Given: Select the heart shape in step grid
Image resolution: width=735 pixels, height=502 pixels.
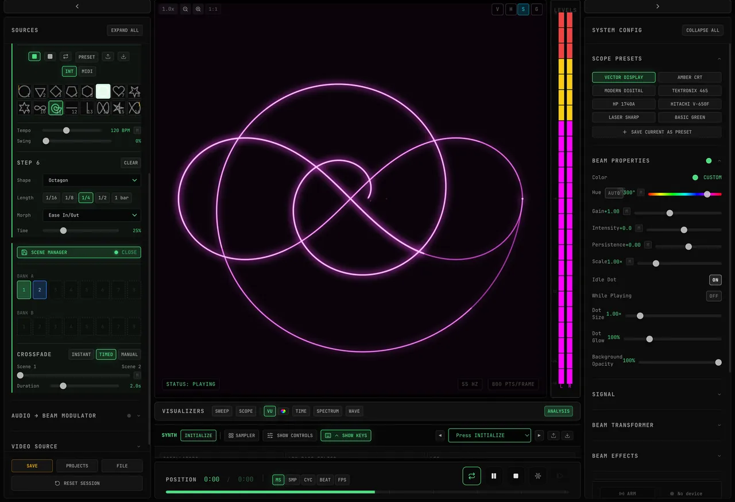Looking at the screenshot, I should click(x=119, y=91).
